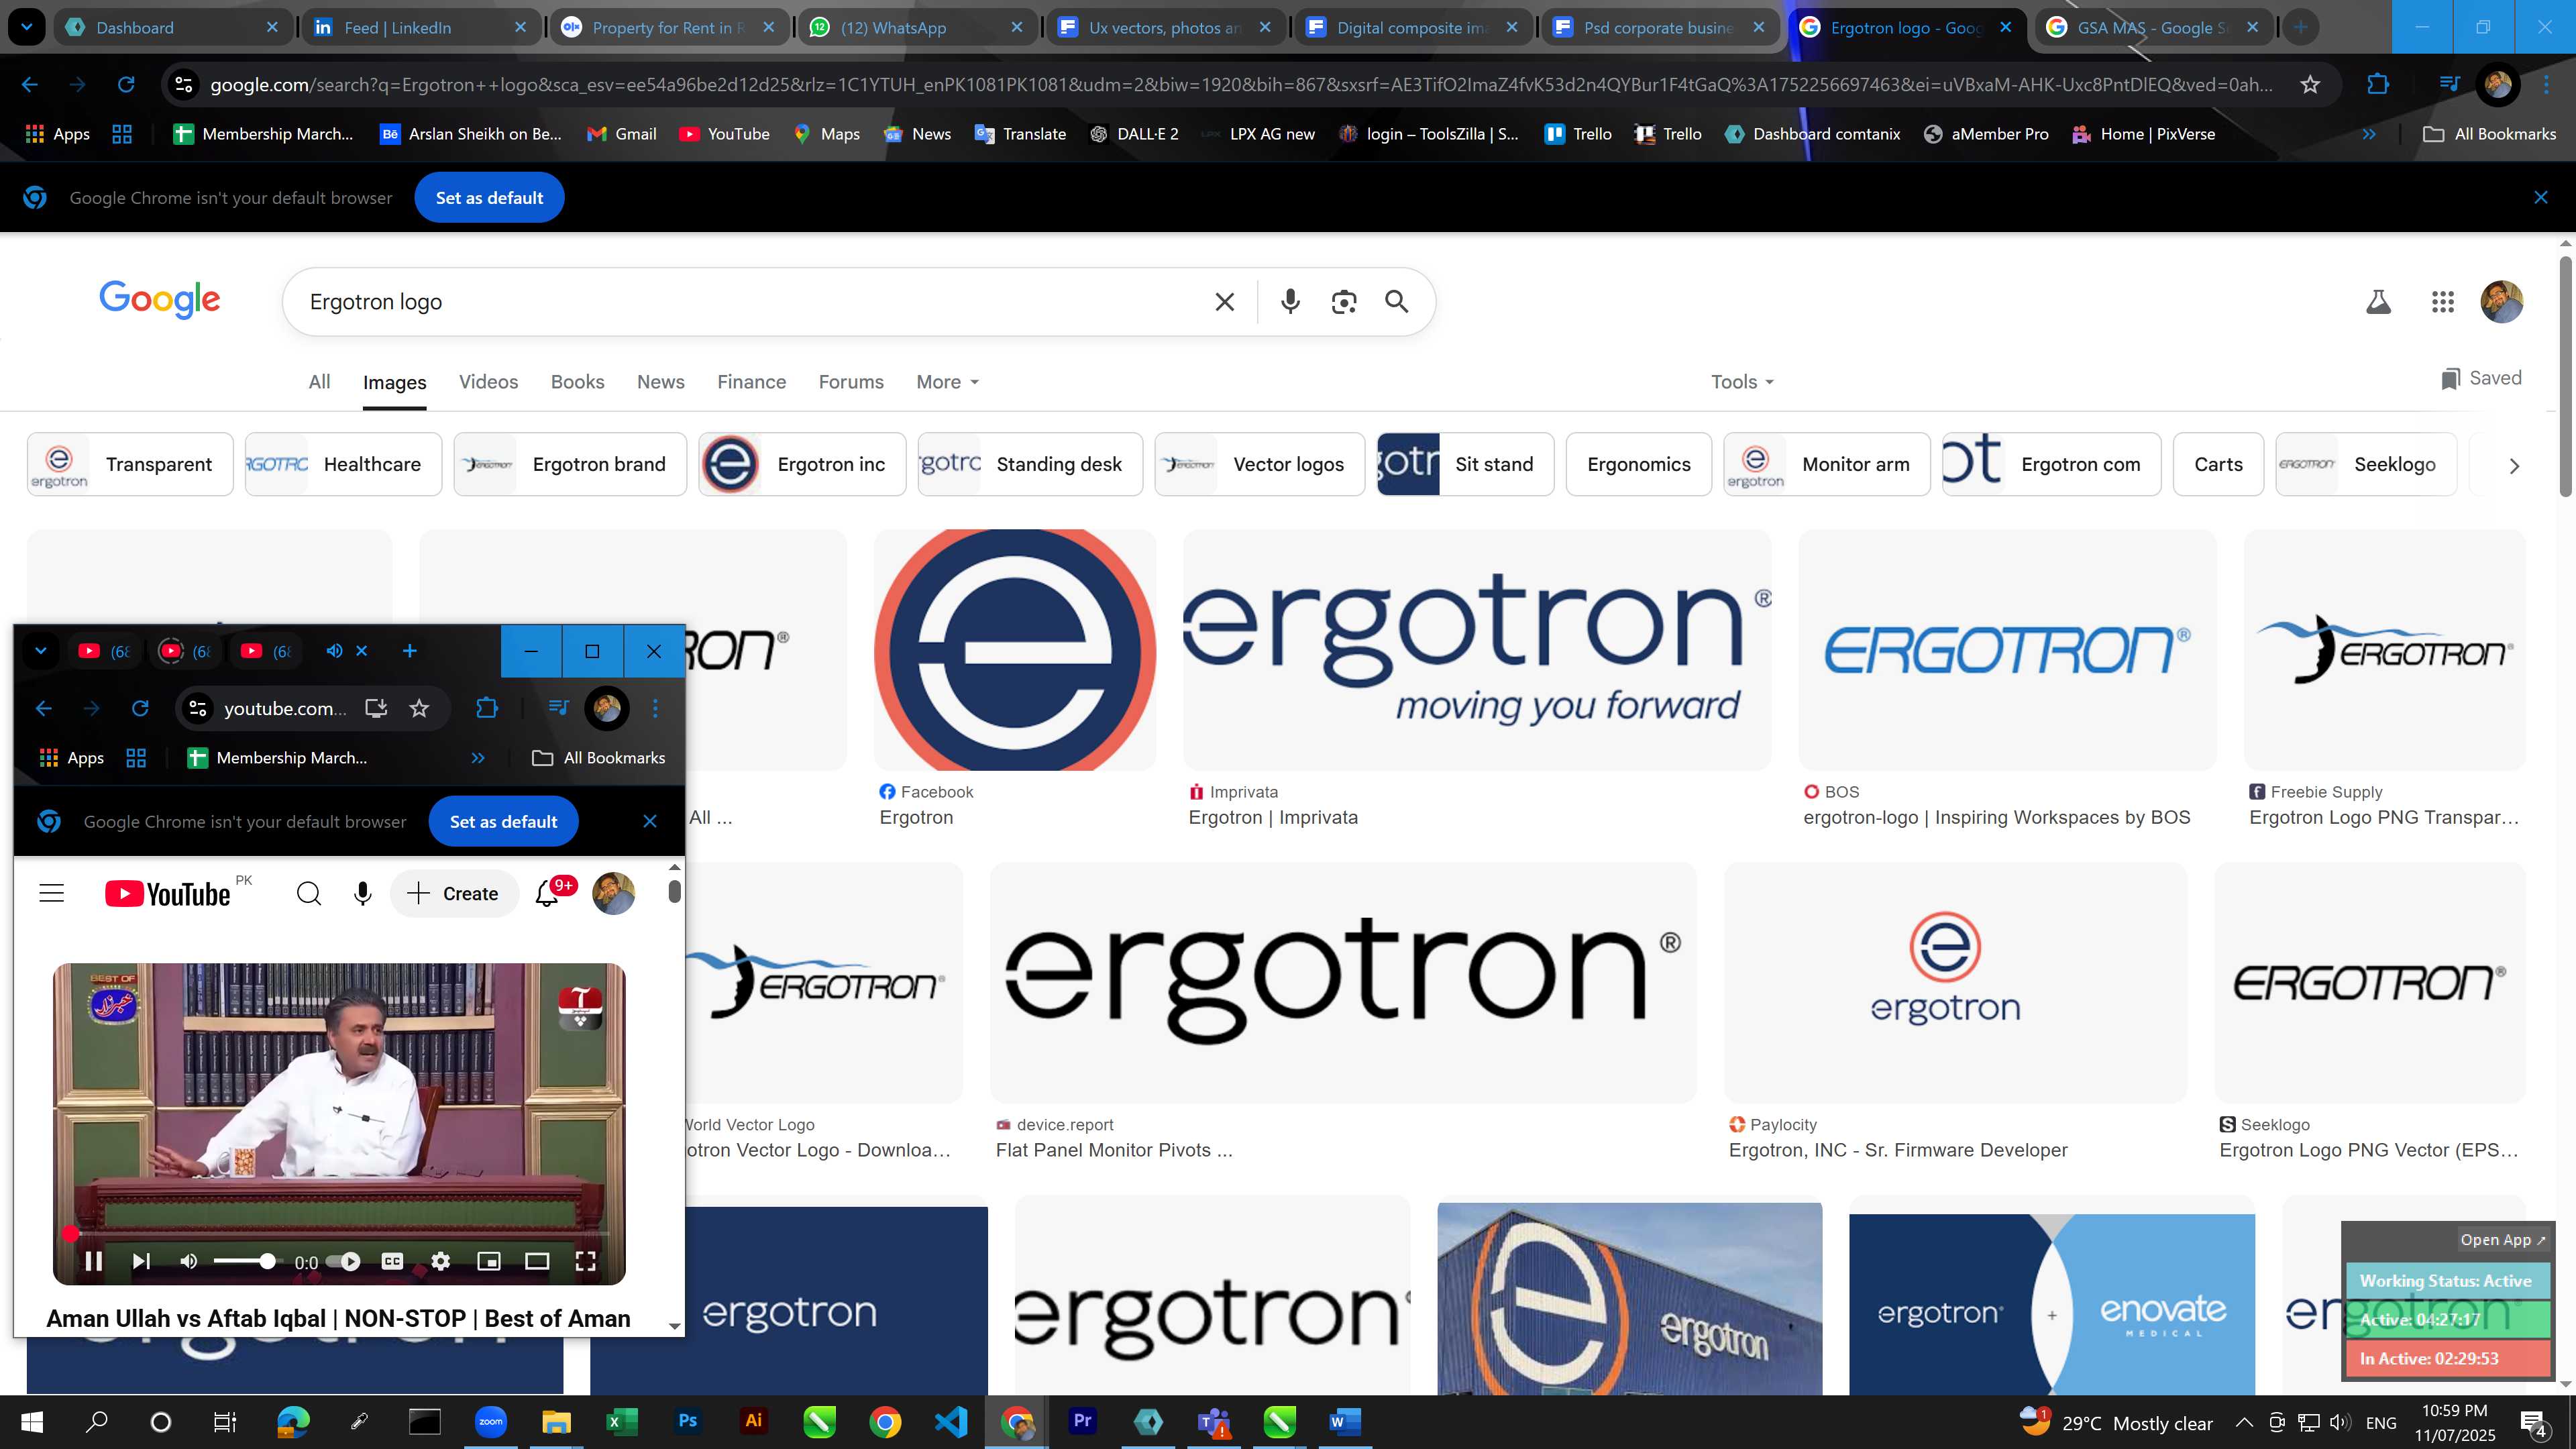The height and width of the screenshot is (1449, 2576).
Task: Enter fullscreen on the YouTube video
Action: click(586, 1261)
